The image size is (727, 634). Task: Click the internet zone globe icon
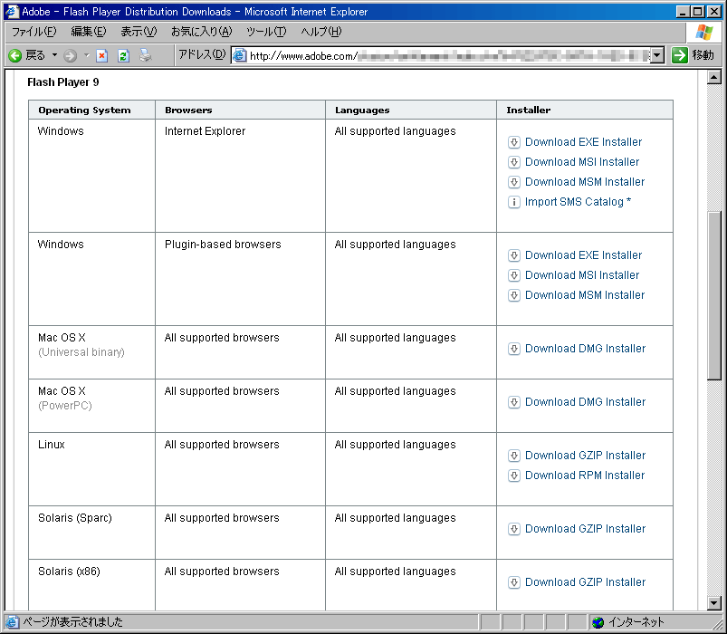[x=598, y=622]
